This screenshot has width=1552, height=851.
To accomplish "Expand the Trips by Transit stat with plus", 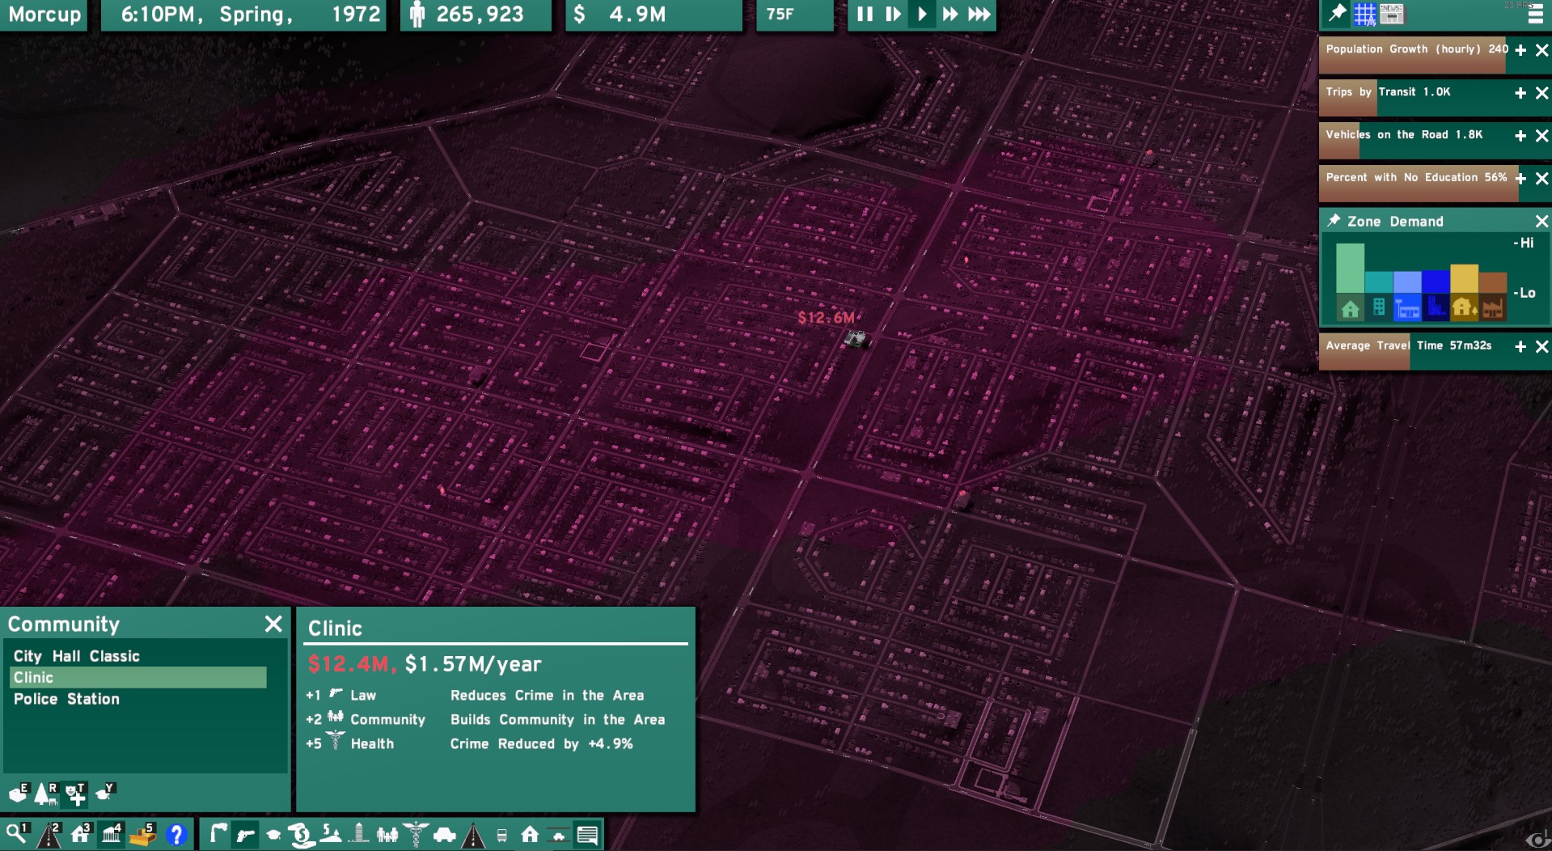I will (1520, 93).
